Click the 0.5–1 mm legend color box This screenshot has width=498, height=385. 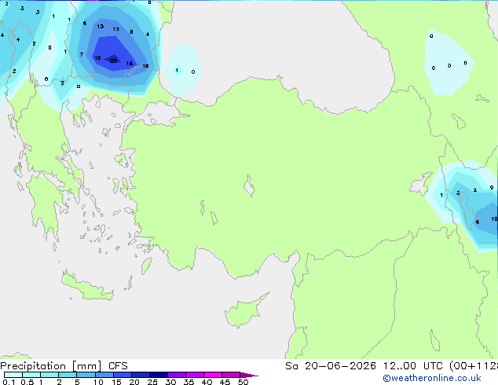(31, 375)
